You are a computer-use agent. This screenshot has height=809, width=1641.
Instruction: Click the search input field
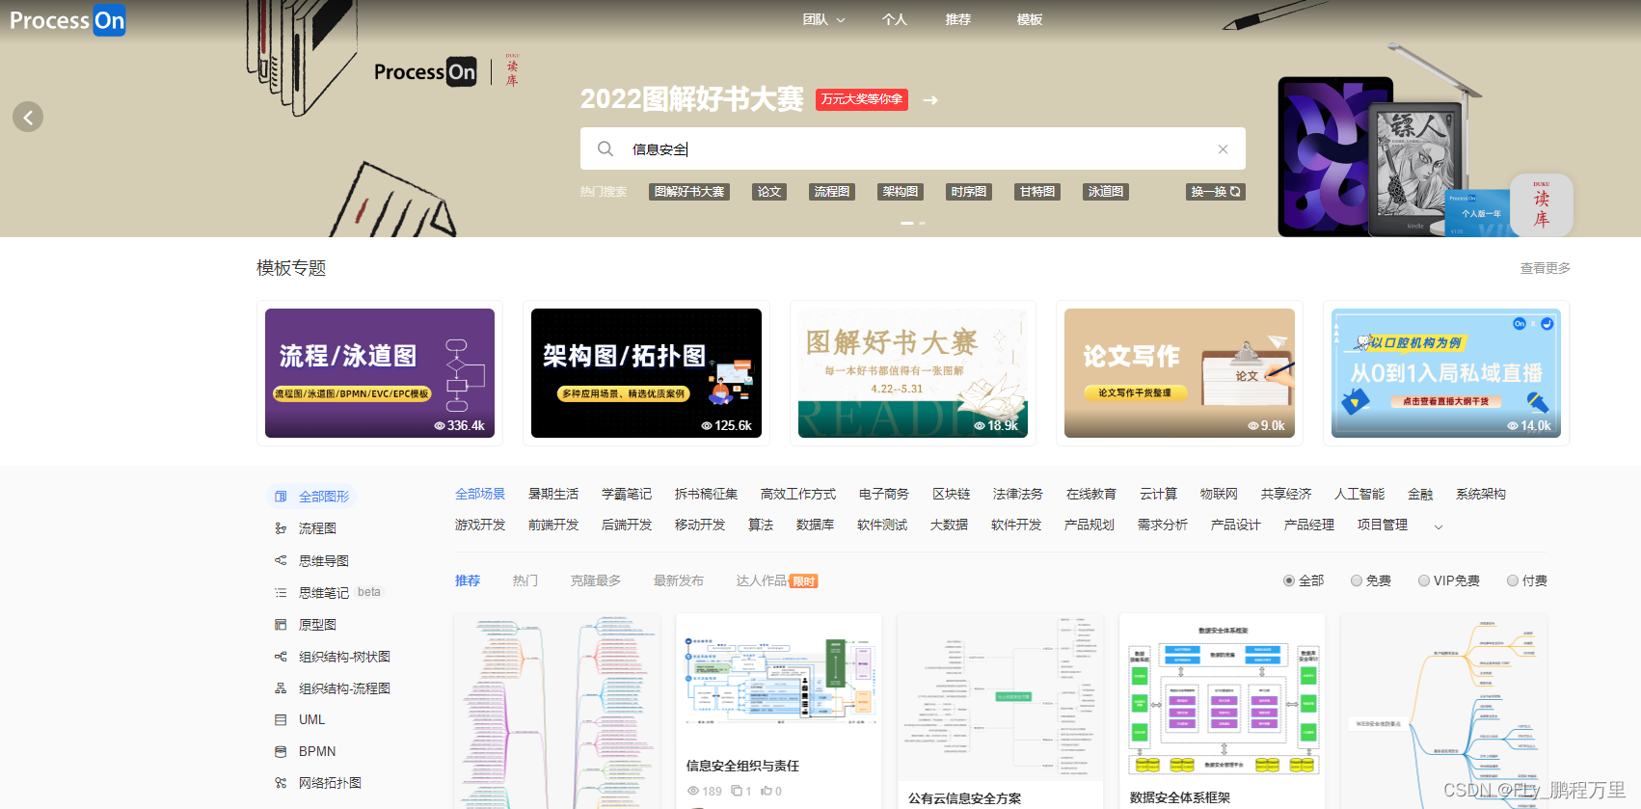(x=913, y=148)
